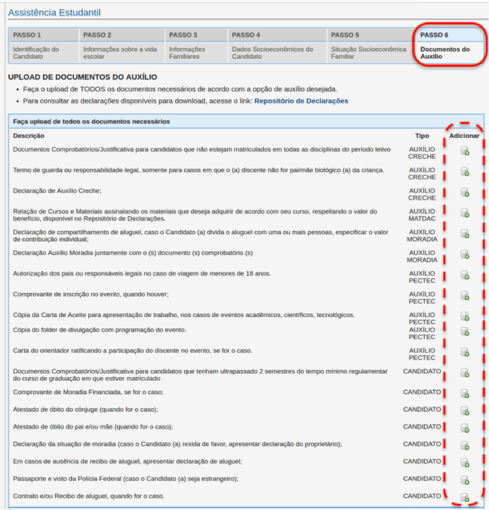Image resolution: width=489 pixels, height=510 pixels.
Task: Click AUXÍLIO MATDAC type cell
Action: tap(422, 215)
